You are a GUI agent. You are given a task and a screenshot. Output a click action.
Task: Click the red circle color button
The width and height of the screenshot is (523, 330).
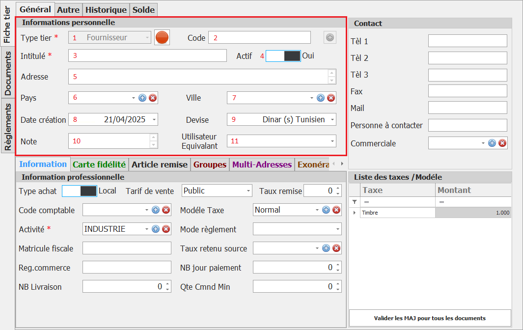tap(162, 37)
